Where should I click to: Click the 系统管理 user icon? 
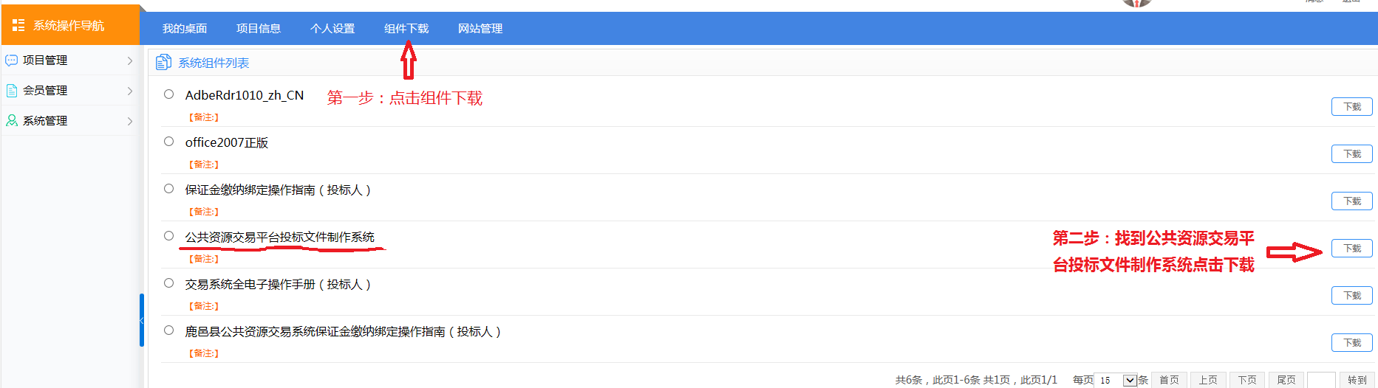point(12,121)
